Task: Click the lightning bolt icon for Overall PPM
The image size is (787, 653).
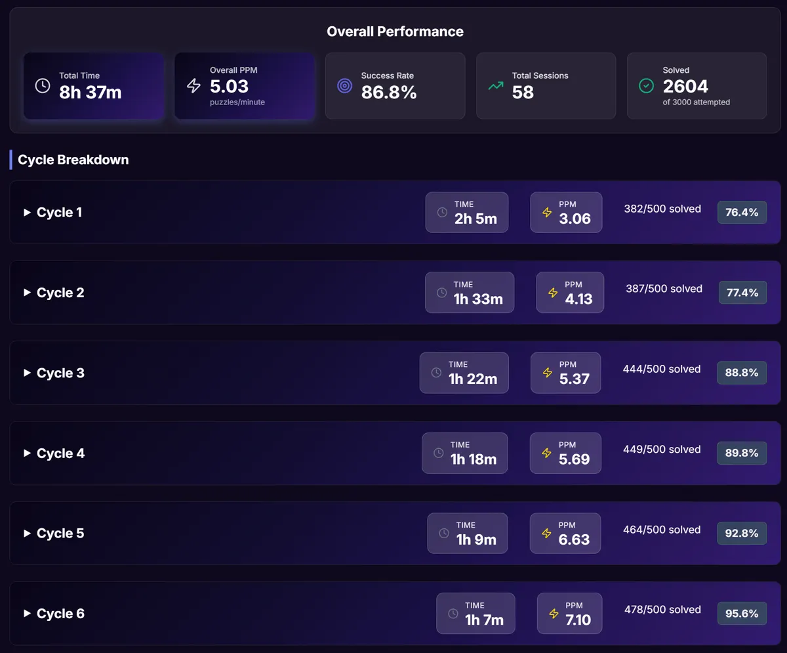Action: (193, 86)
